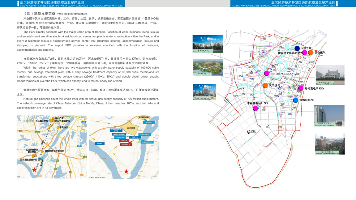Select the magenta 幸福变电站110KV marker dot
Image resolution: width=356 pixels, height=200 pixels.
click(255, 108)
